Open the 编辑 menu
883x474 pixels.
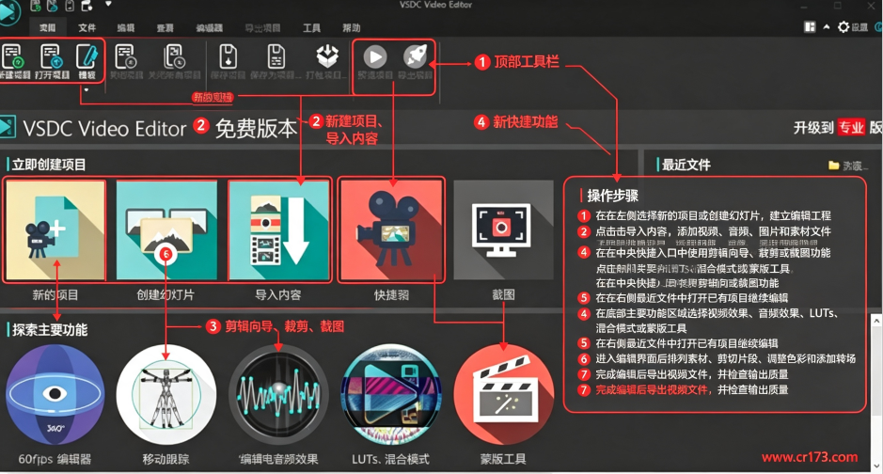tap(126, 27)
